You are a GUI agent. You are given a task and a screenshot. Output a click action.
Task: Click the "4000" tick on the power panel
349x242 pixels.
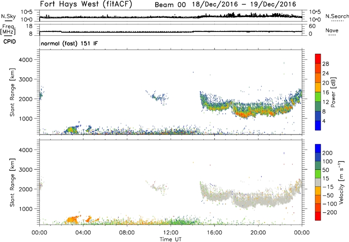pyautogui.click(x=25, y=60)
